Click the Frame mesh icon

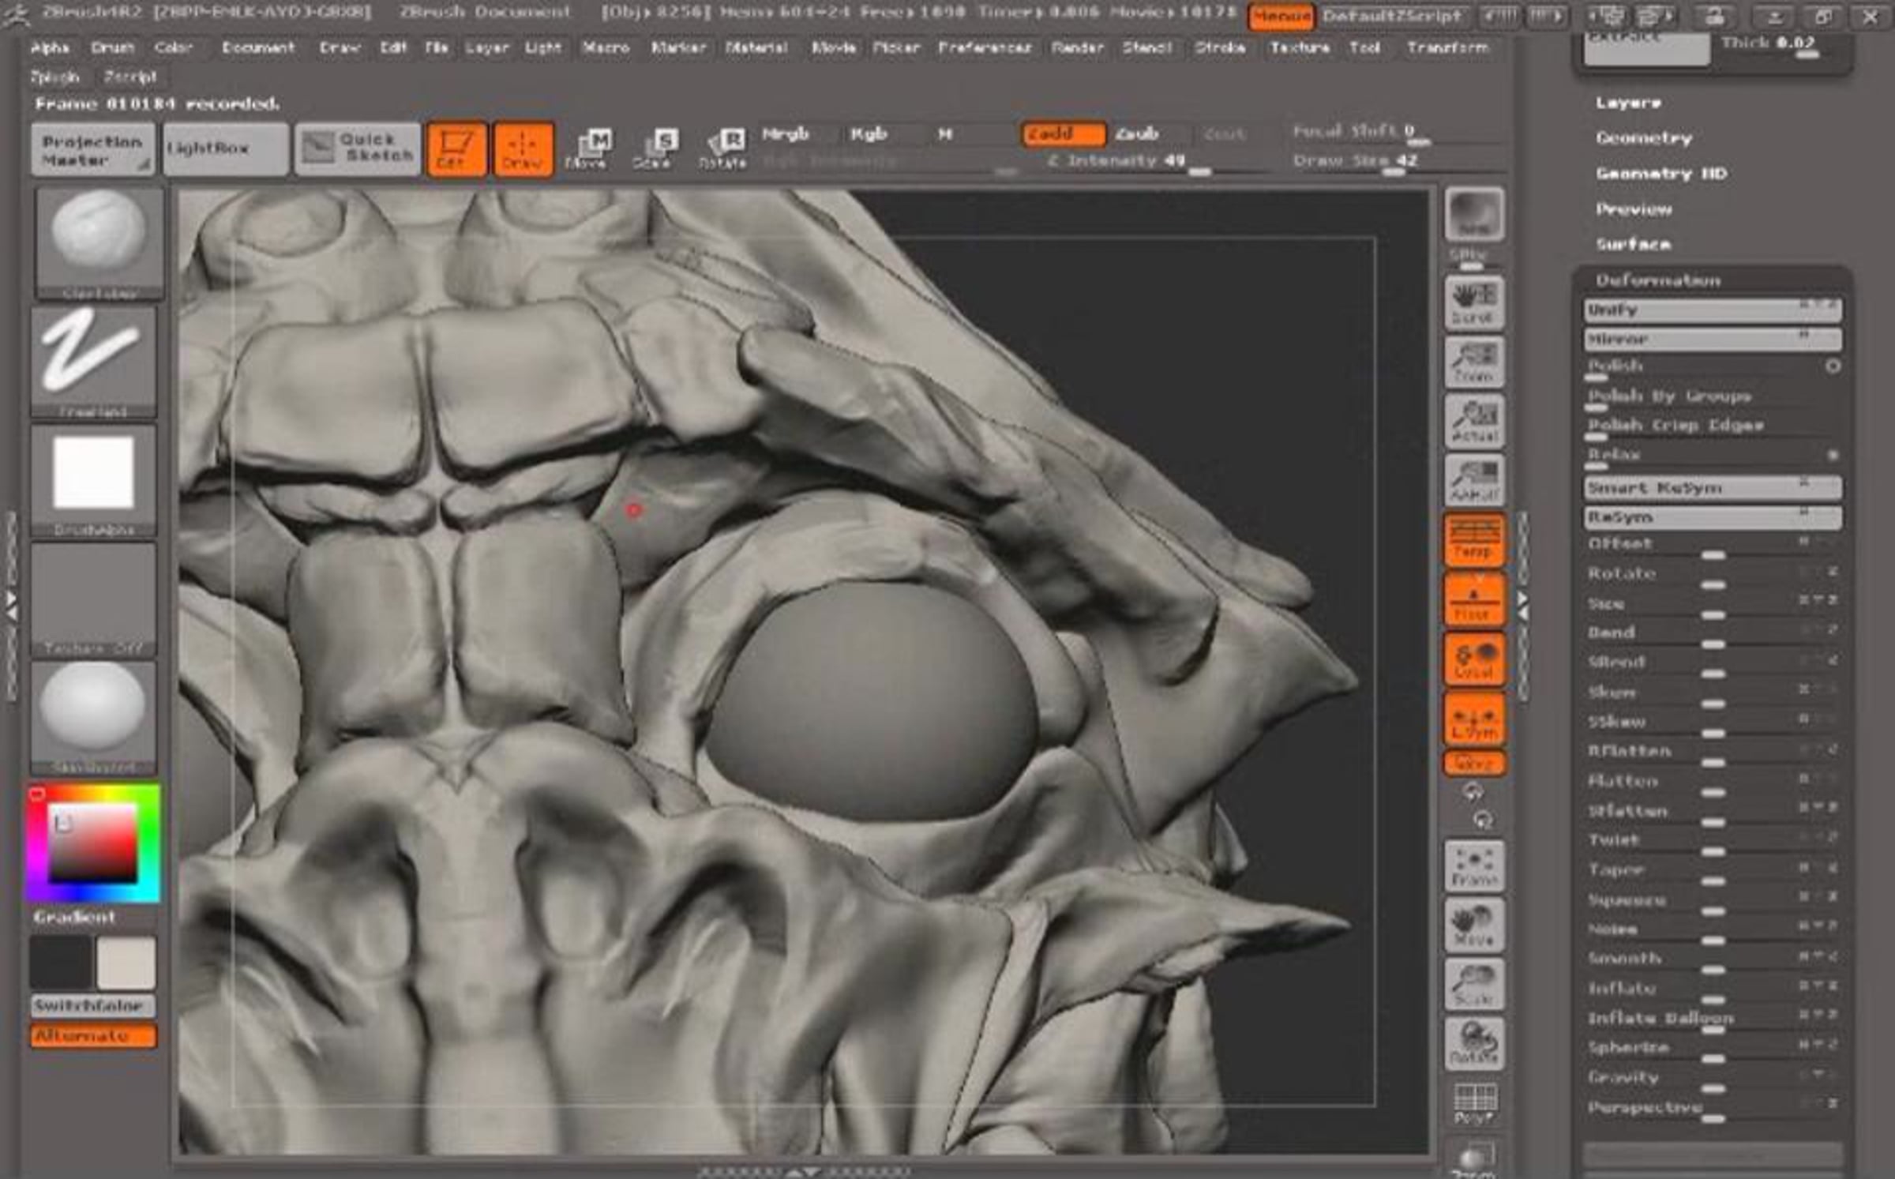[1473, 866]
